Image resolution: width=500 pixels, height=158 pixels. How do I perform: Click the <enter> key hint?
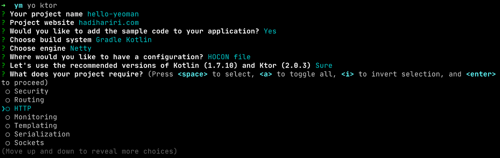coord(481,74)
